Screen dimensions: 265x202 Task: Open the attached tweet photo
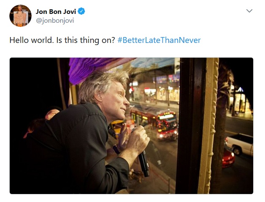point(131,126)
